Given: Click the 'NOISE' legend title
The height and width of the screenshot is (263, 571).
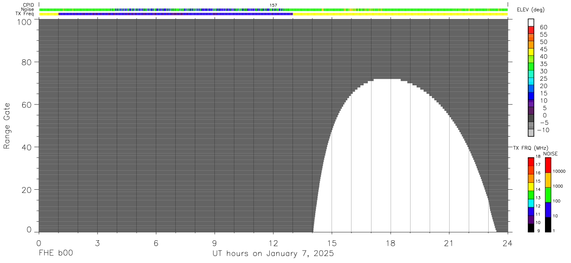Looking at the screenshot, I should (551, 154).
